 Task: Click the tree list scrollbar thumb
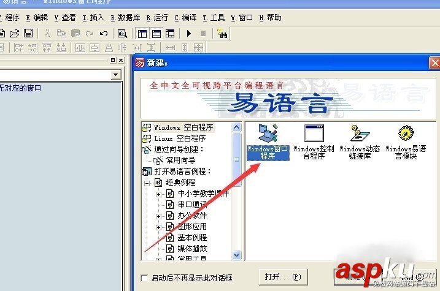[236, 159]
